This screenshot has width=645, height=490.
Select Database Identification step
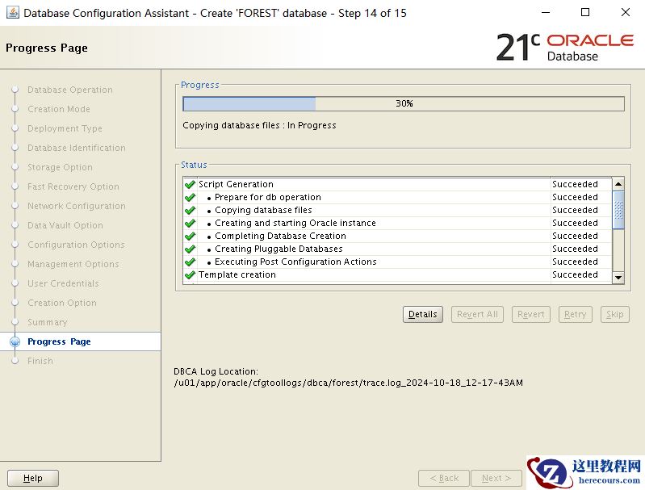click(77, 148)
